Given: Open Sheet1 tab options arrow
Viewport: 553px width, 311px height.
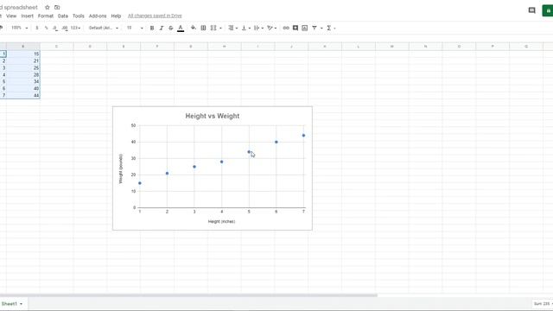Looking at the screenshot, I should (x=21, y=304).
